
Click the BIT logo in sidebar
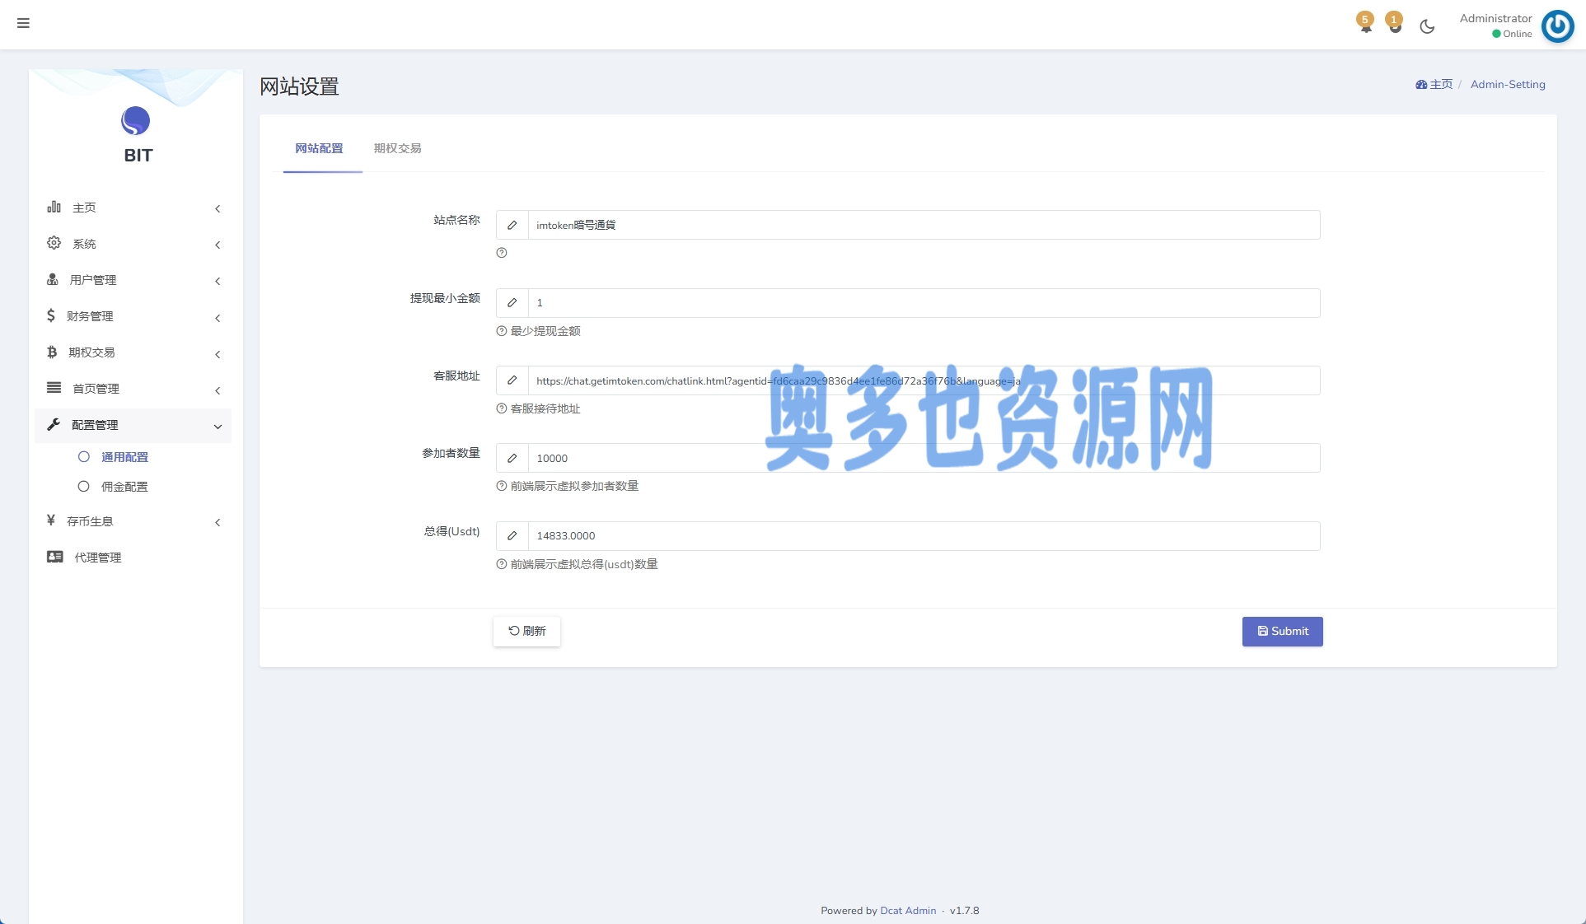pyautogui.click(x=136, y=122)
